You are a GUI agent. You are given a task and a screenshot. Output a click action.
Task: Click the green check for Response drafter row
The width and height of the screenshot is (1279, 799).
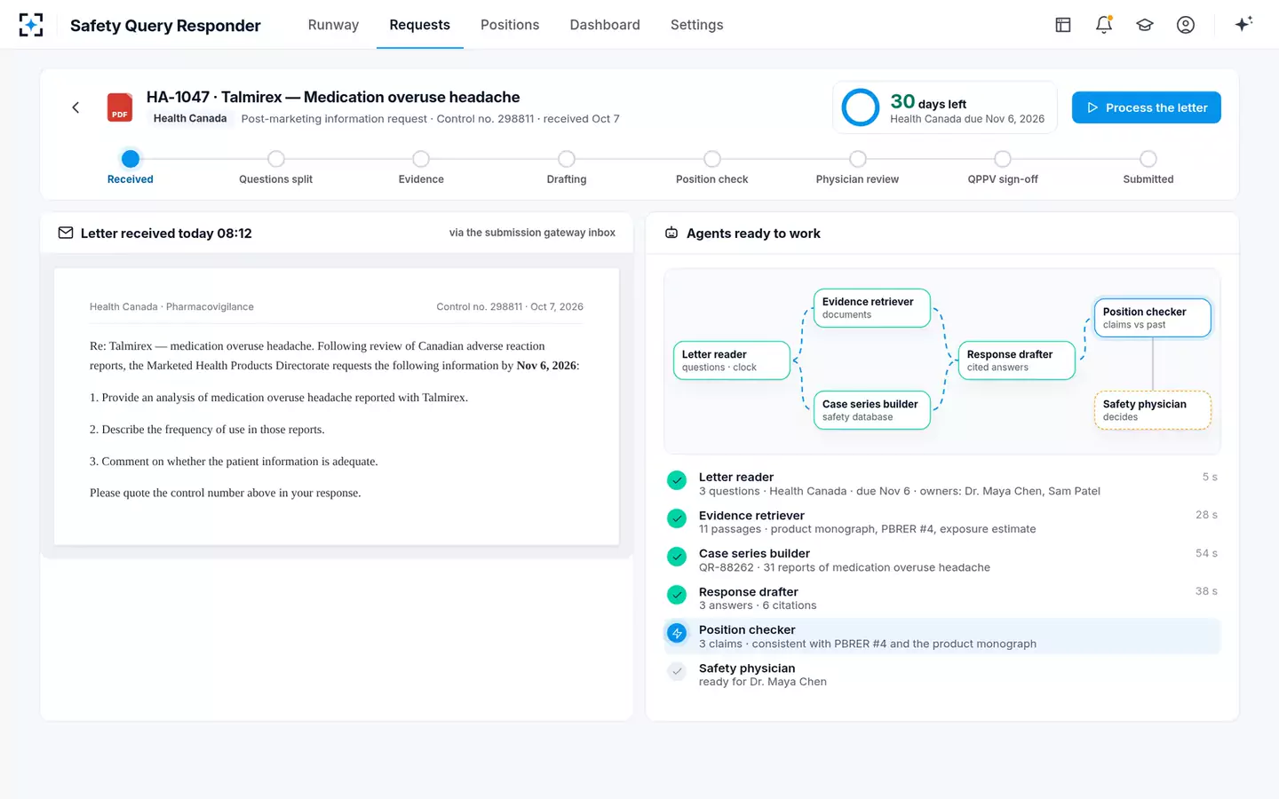click(x=677, y=595)
